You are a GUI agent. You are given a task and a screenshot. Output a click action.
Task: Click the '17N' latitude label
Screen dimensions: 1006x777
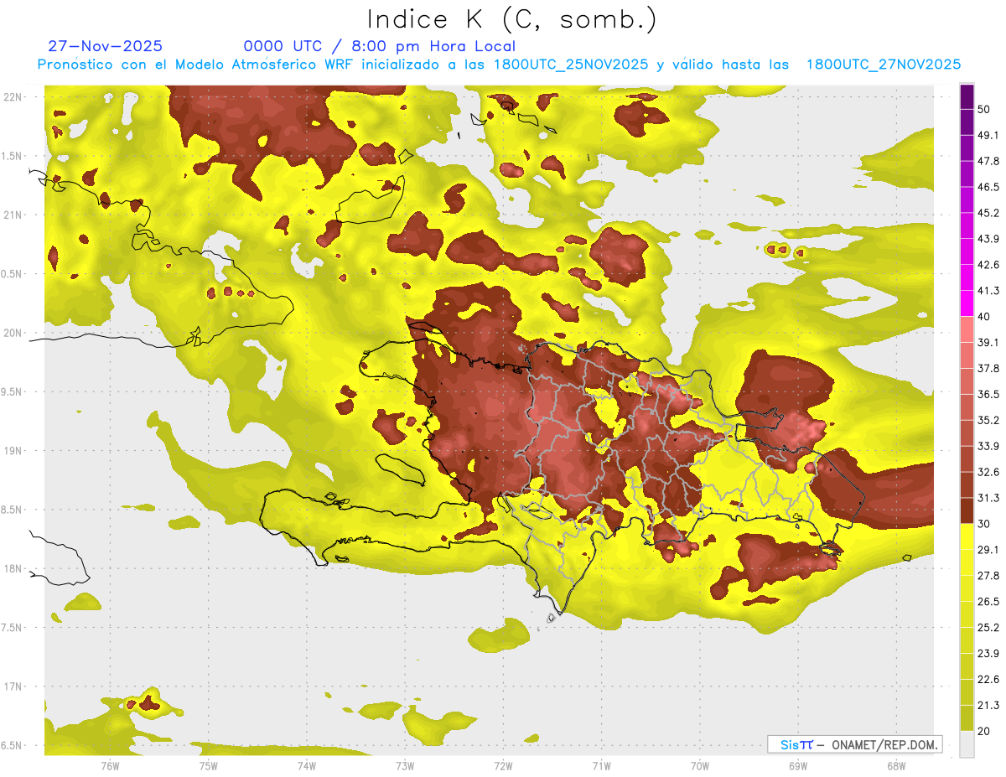(12, 686)
